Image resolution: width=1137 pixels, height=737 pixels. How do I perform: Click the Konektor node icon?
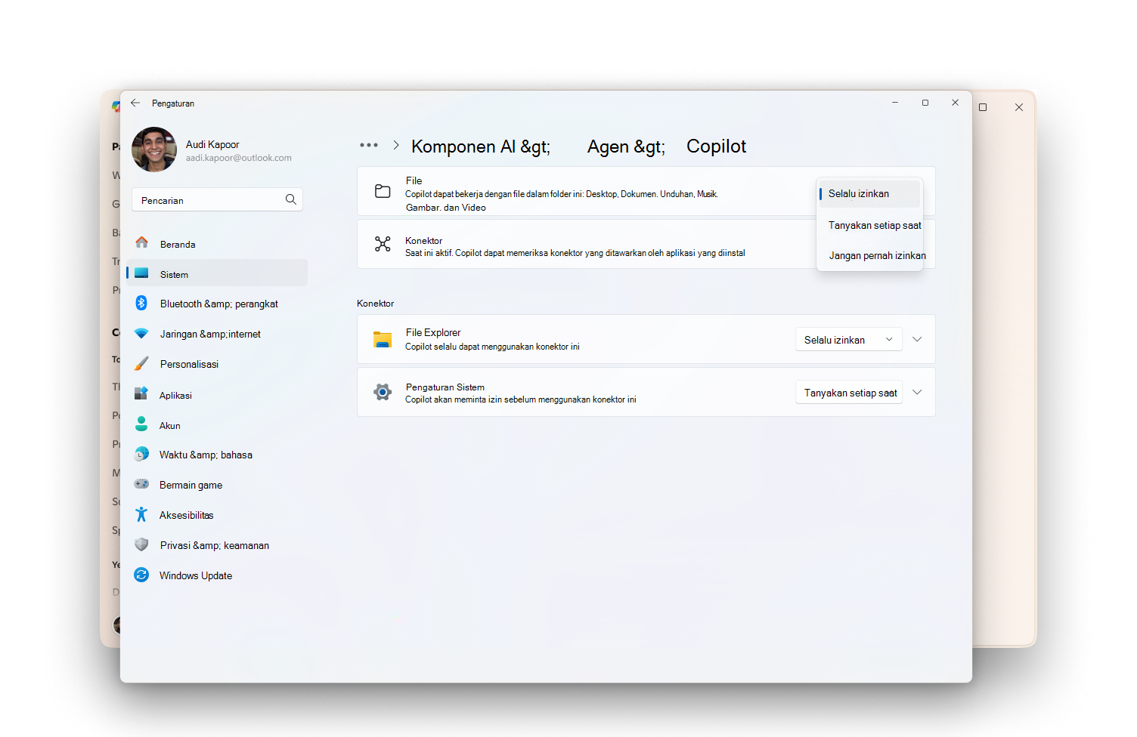pos(383,244)
